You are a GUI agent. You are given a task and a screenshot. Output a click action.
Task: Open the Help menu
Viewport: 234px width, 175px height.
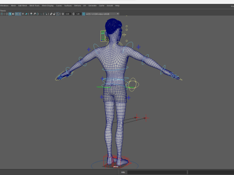pyautogui.click(x=117, y=6)
